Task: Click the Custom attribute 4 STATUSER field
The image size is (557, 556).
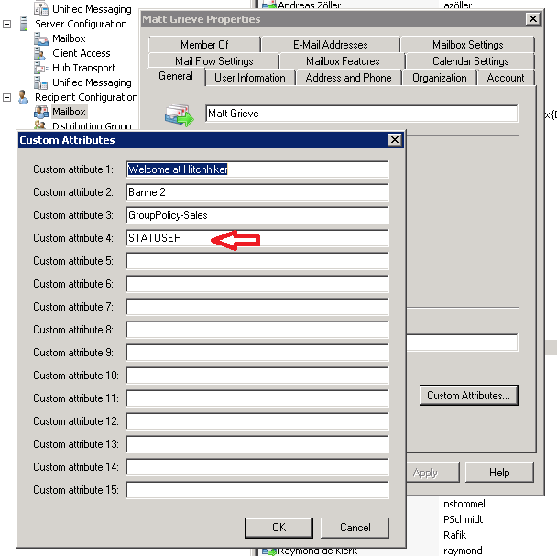Action: click(x=257, y=238)
